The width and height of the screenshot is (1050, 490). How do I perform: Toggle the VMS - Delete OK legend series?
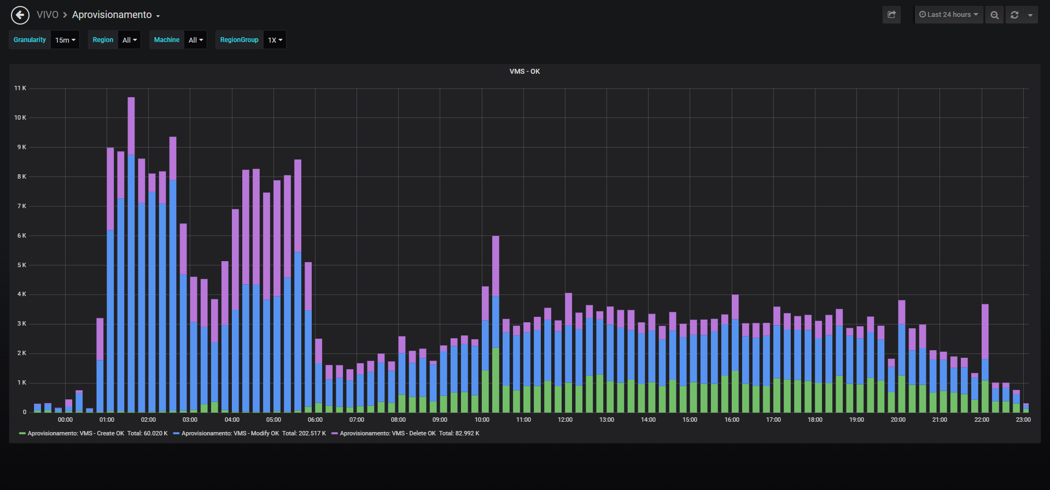(x=388, y=434)
